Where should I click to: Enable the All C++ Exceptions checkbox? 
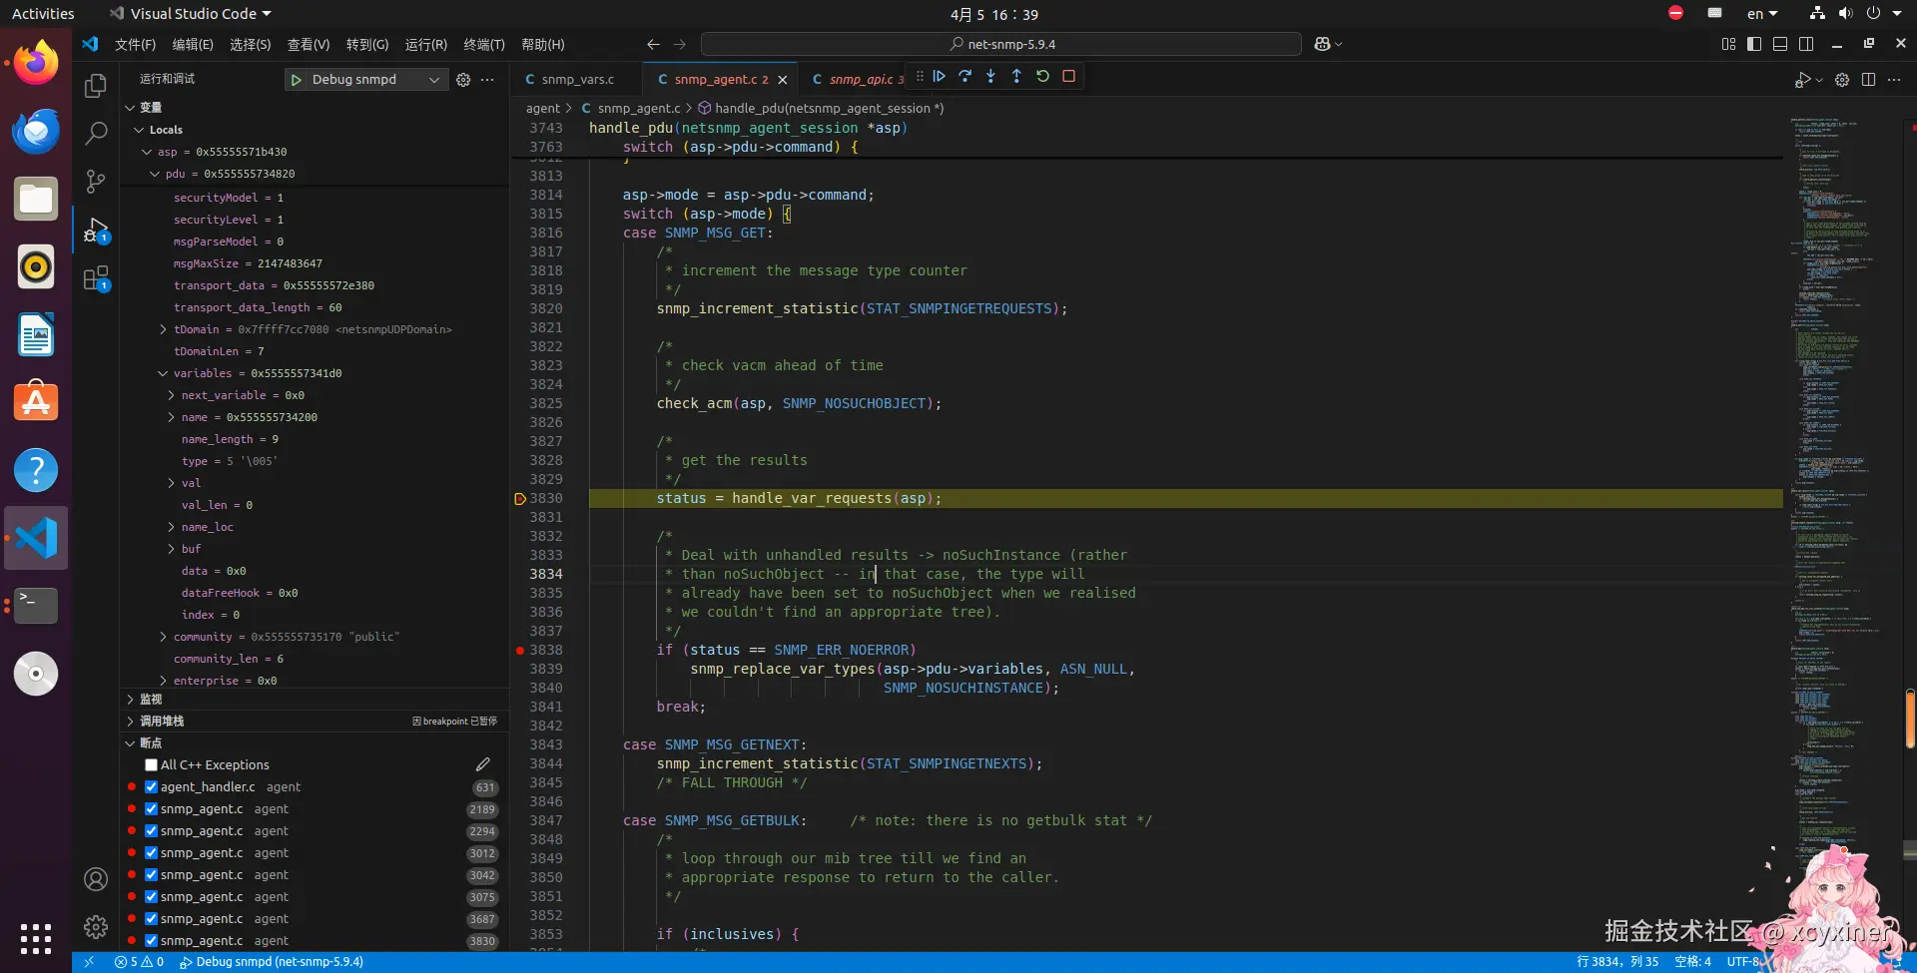point(152,765)
